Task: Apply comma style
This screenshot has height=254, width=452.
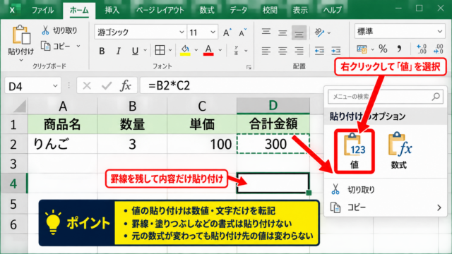Action: (399, 49)
